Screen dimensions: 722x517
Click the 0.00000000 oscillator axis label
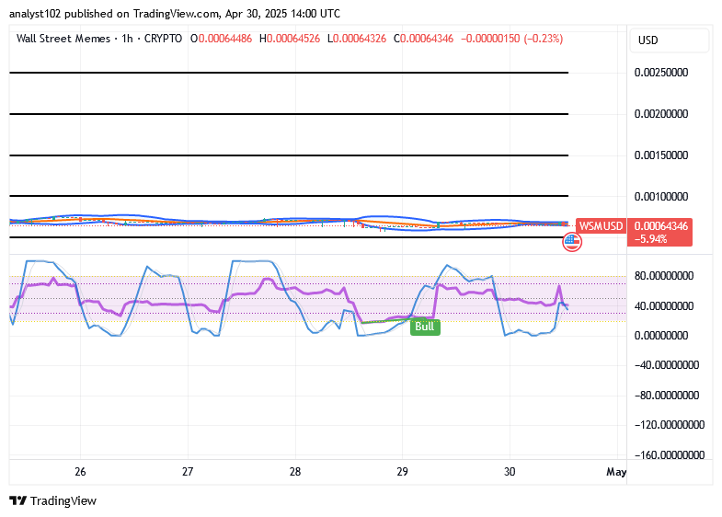(x=660, y=336)
